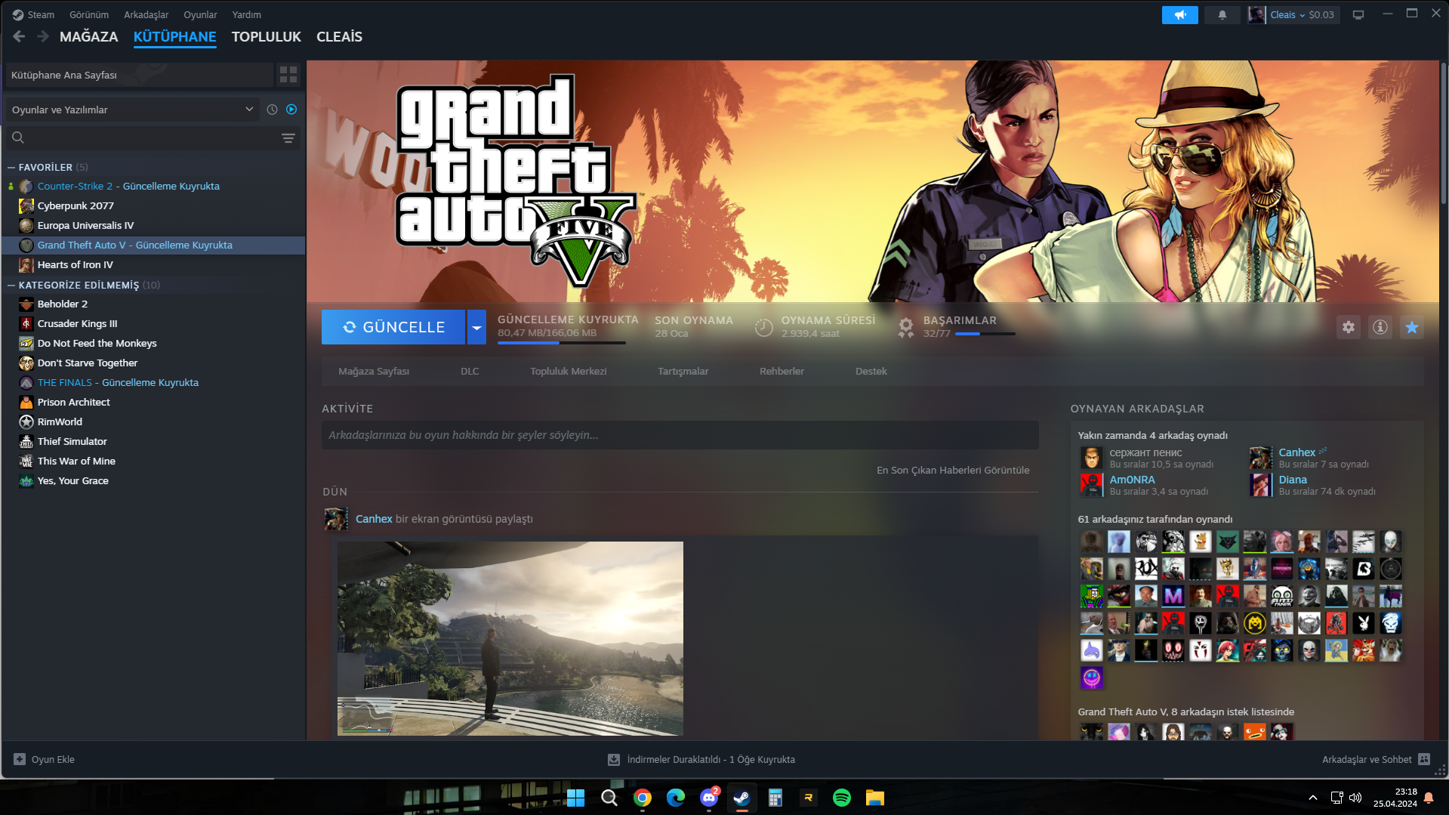Switch library to grid collections view

click(288, 75)
